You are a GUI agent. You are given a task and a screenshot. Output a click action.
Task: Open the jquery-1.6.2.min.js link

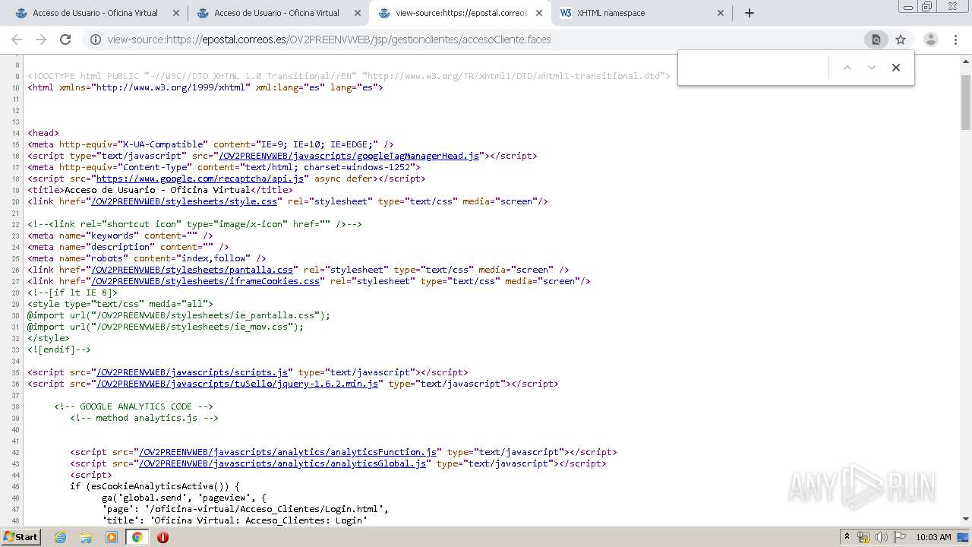[237, 384]
